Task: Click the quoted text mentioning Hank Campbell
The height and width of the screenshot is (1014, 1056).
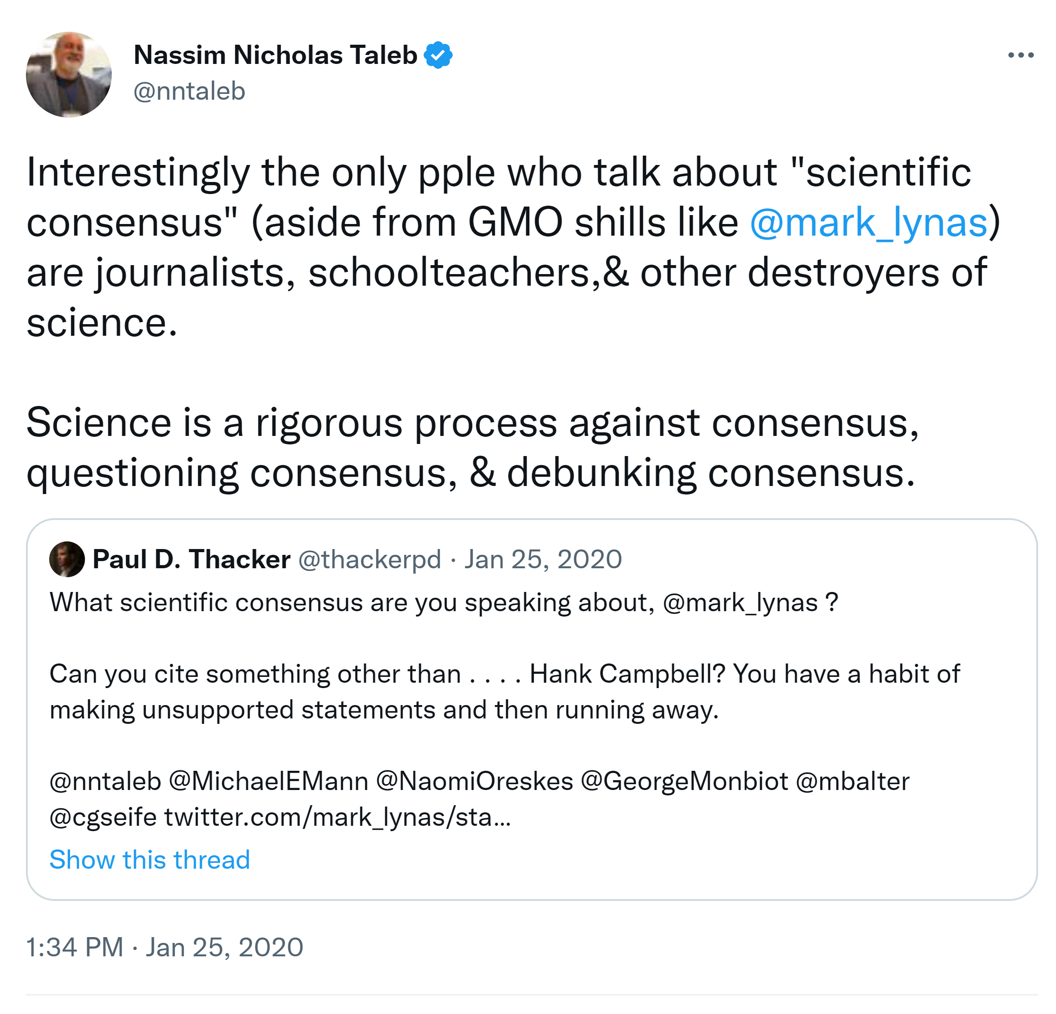Action: [504, 691]
